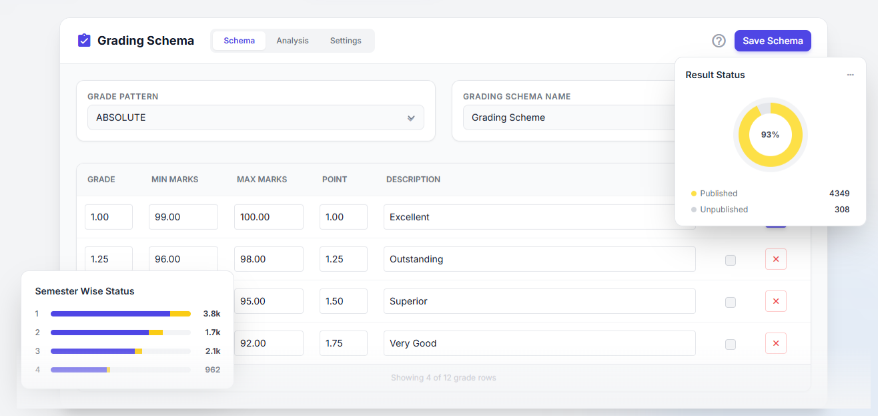Image resolution: width=878 pixels, height=416 pixels.
Task: Check the Outstanding row checkbox
Action: [x=731, y=260]
